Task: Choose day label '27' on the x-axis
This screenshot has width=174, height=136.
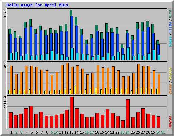Action: coord(143,132)
